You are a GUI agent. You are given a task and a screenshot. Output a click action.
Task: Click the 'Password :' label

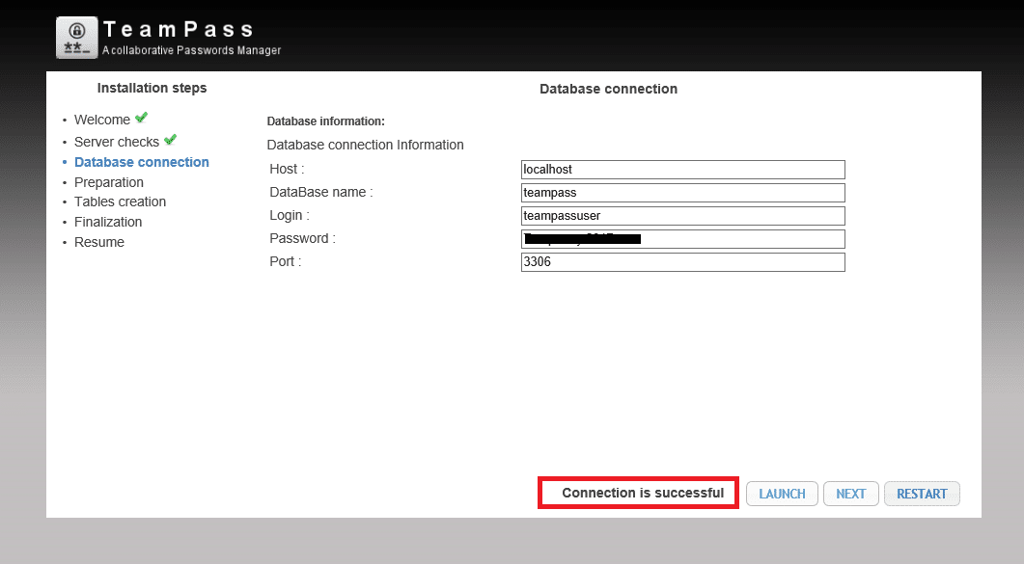tap(302, 239)
